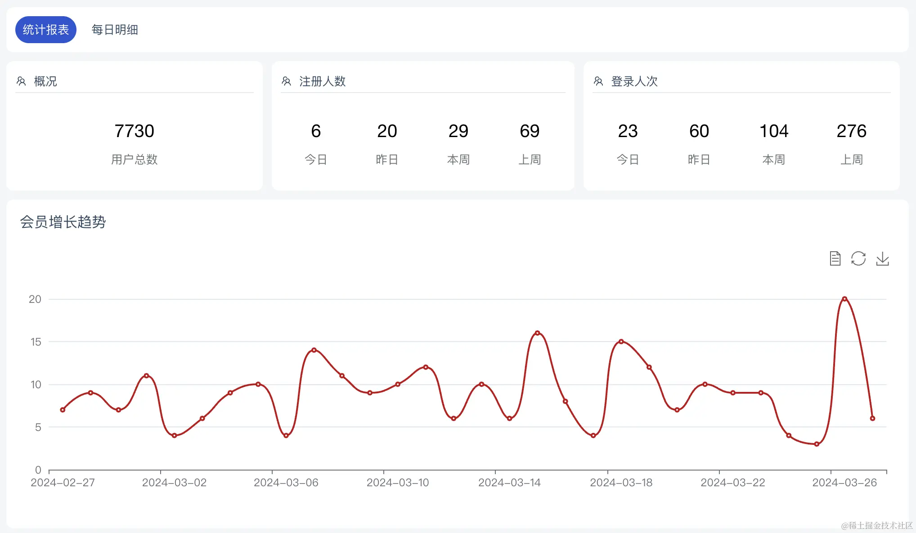916x533 pixels.
Task: Click user icon beside 登录人次
Action: [598, 81]
